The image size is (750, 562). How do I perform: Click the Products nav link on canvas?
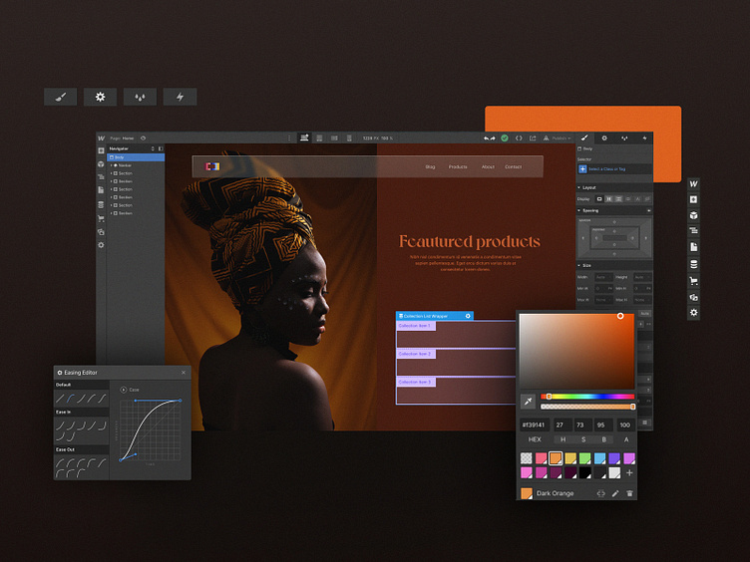[458, 166]
